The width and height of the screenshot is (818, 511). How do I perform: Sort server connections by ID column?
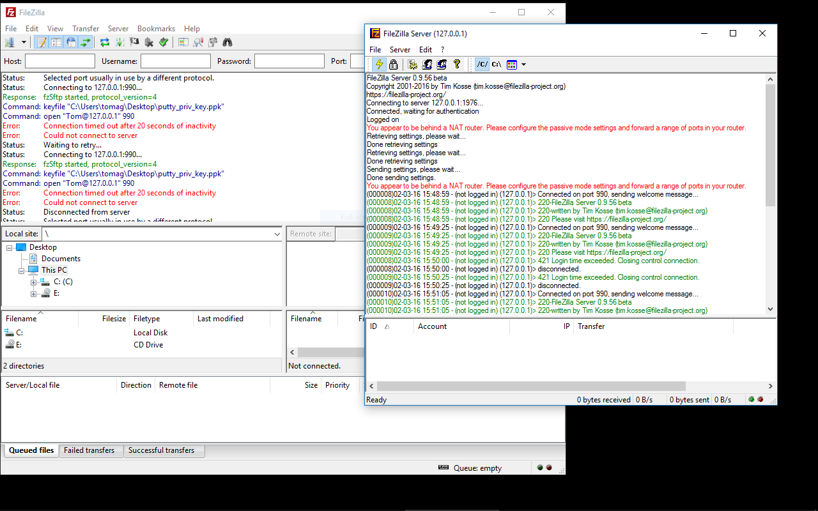[390, 326]
